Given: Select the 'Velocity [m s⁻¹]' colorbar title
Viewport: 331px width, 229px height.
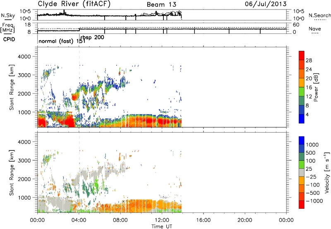Looking at the screenshot, I should (327, 172).
